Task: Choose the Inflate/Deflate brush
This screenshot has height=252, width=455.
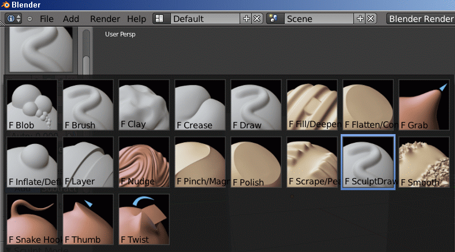Action: pos(32,162)
